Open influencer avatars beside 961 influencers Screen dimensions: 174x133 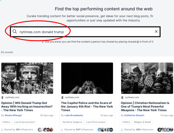(46, 130)
